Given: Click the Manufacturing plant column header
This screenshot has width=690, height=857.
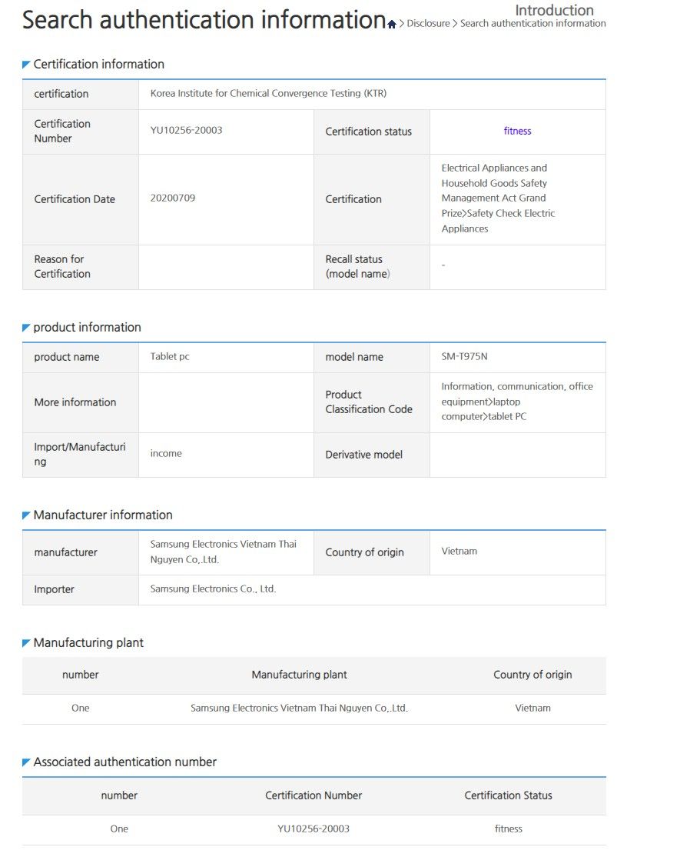Looking at the screenshot, I should [299, 675].
